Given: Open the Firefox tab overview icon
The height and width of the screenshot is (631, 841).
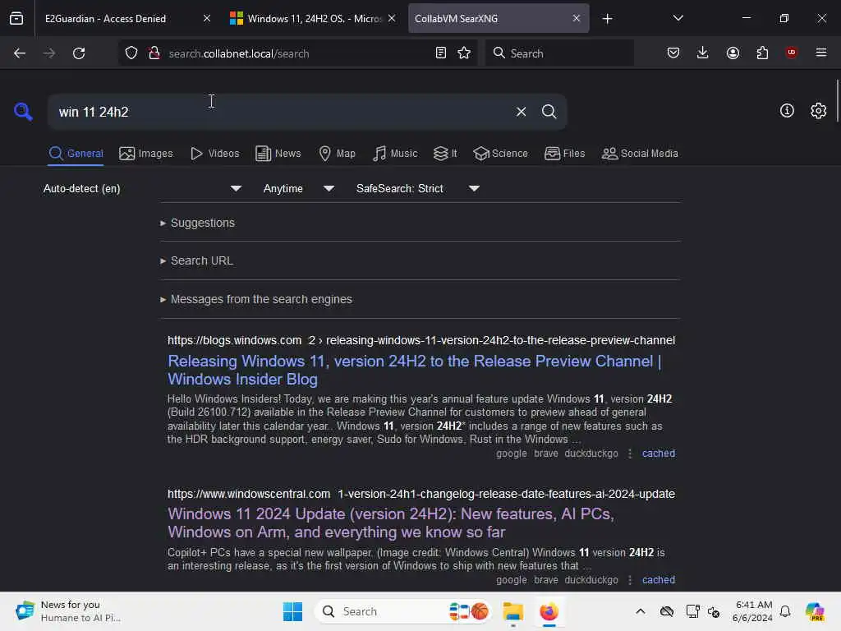Looking at the screenshot, I should pyautogui.click(x=16, y=19).
